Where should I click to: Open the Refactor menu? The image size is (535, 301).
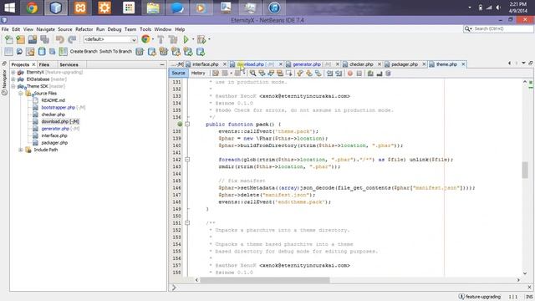click(84, 29)
